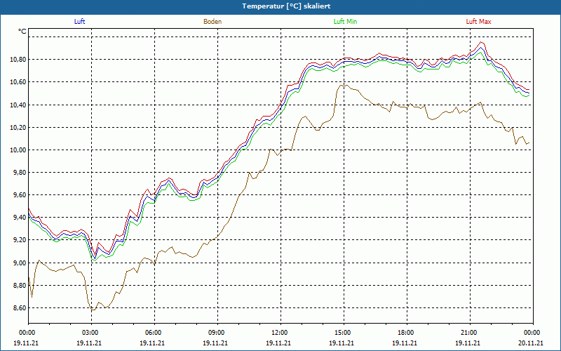Click the 'Boden' legend label
The width and height of the screenshot is (561, 351).
coord(212,22)
